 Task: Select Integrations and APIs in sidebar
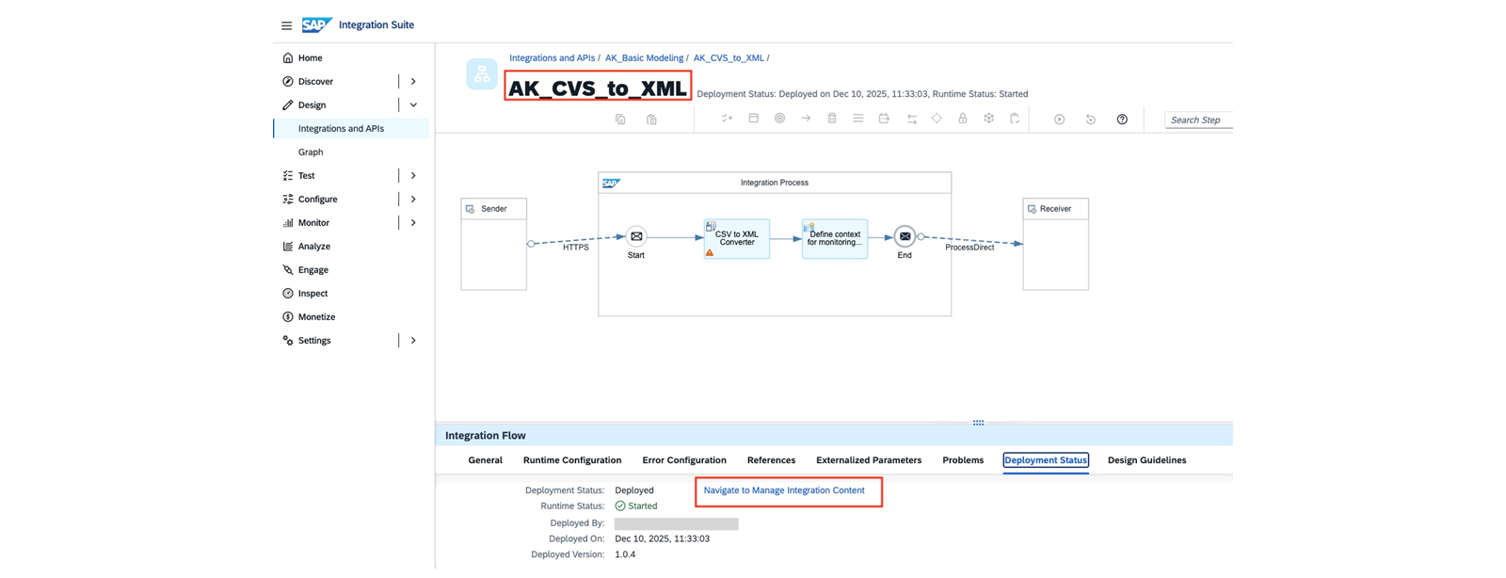[341, 129]
